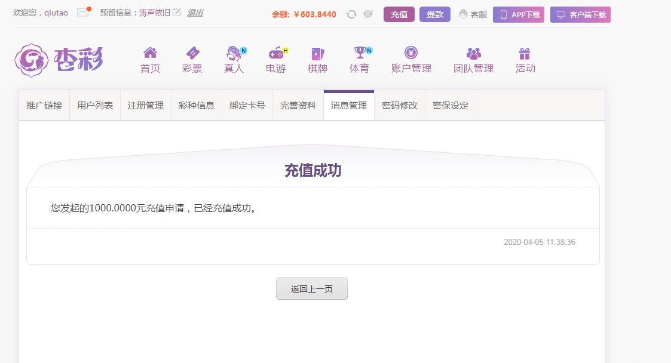Edit the reserved info pencil icon
The image size is (671, 363).
coord(177,13)
